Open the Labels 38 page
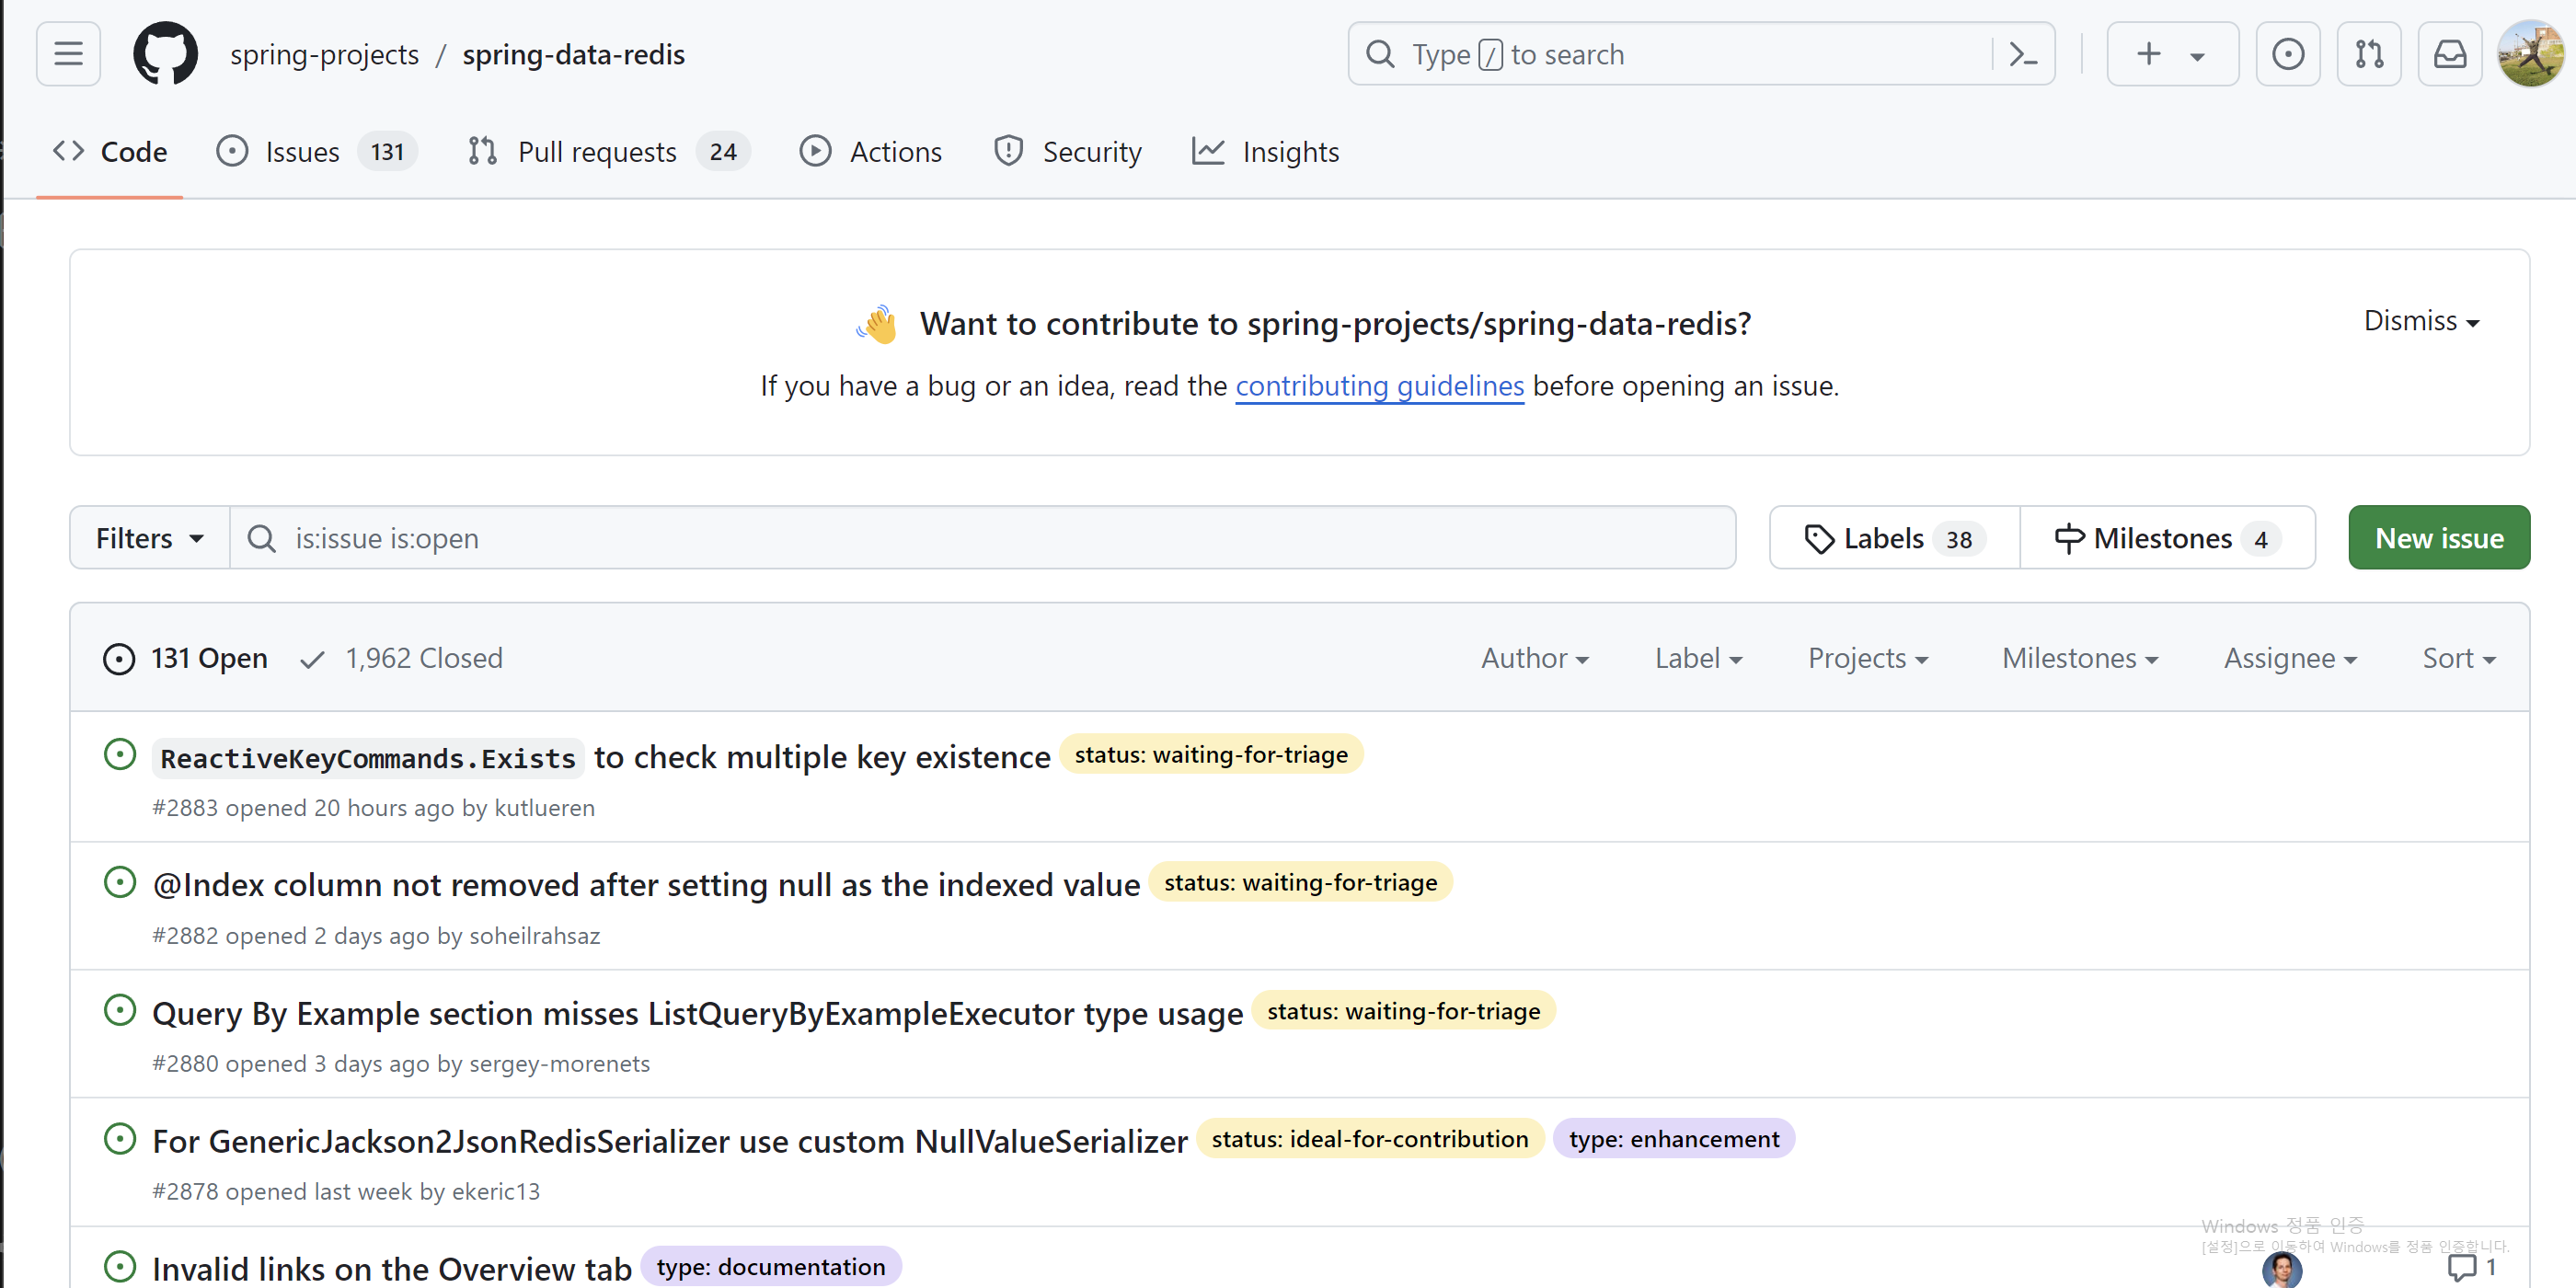Viewport: 2576px width, 1288px height. (x=1894, y=538)
